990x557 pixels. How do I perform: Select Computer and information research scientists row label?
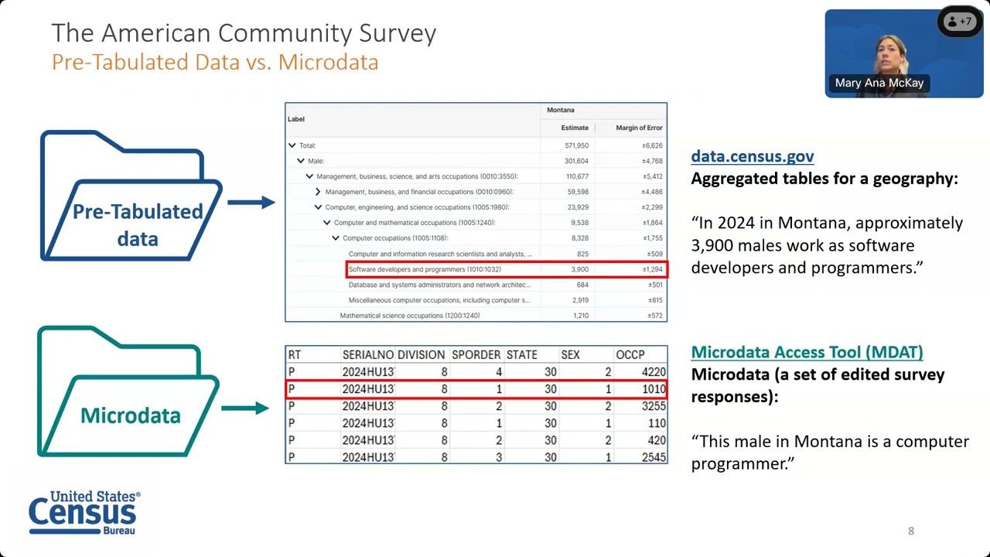(440, 254)
